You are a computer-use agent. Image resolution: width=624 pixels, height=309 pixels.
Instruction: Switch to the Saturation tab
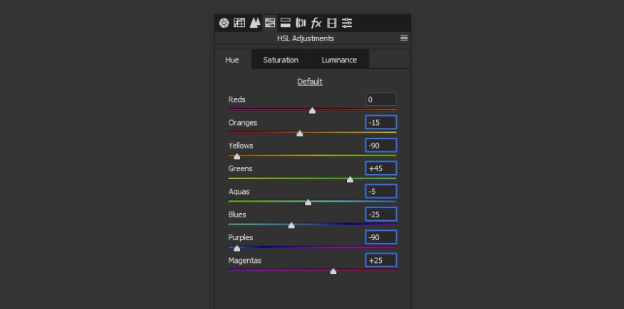[x=281, y=60]
